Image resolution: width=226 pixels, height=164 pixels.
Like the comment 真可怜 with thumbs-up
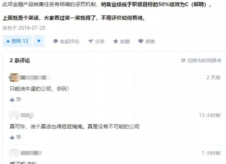pyautogui.click(x=12, y=137)
